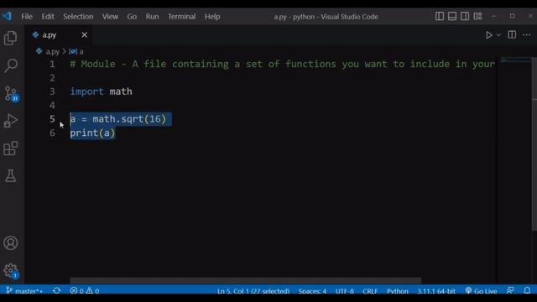
Task: Open the Testing flask view
Action: 10,175
